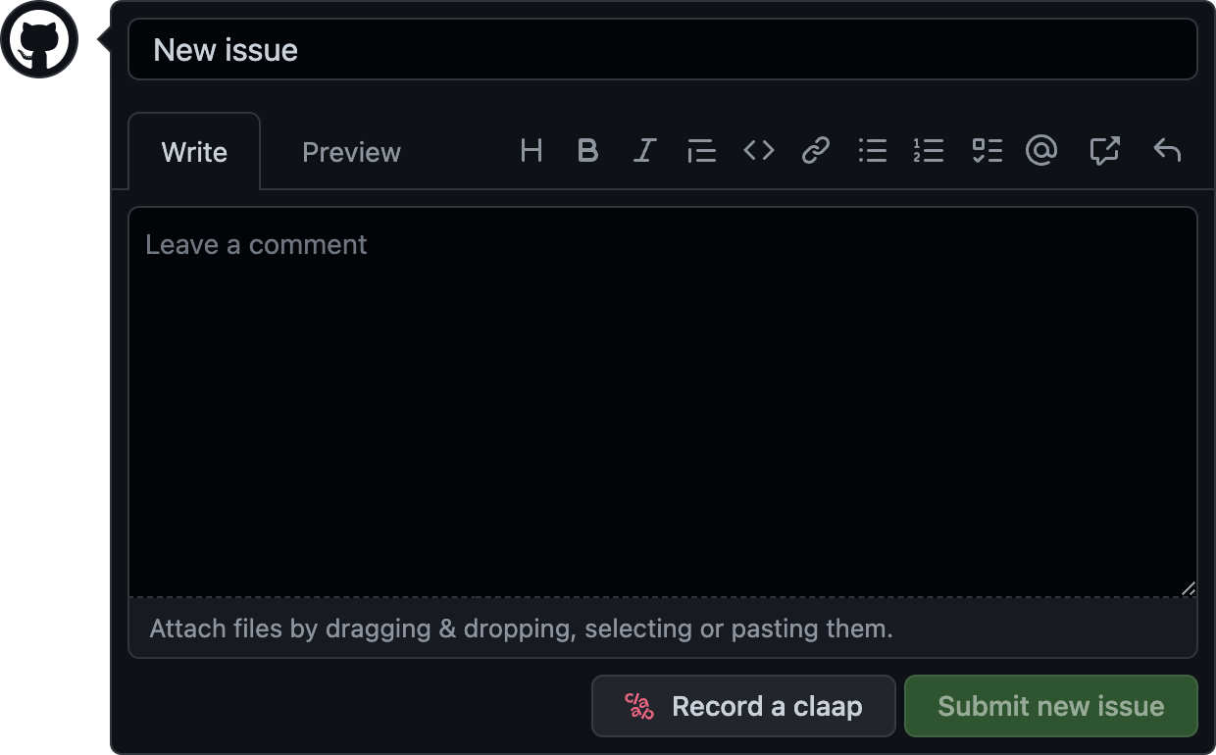The image size is (1216, 755).
Task: Add a task list
Action: click(x=987, y=151)
